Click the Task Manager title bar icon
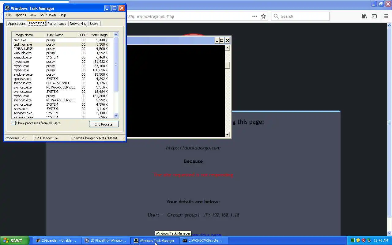This screenshot has height=245, width=392. click(7, 8)
